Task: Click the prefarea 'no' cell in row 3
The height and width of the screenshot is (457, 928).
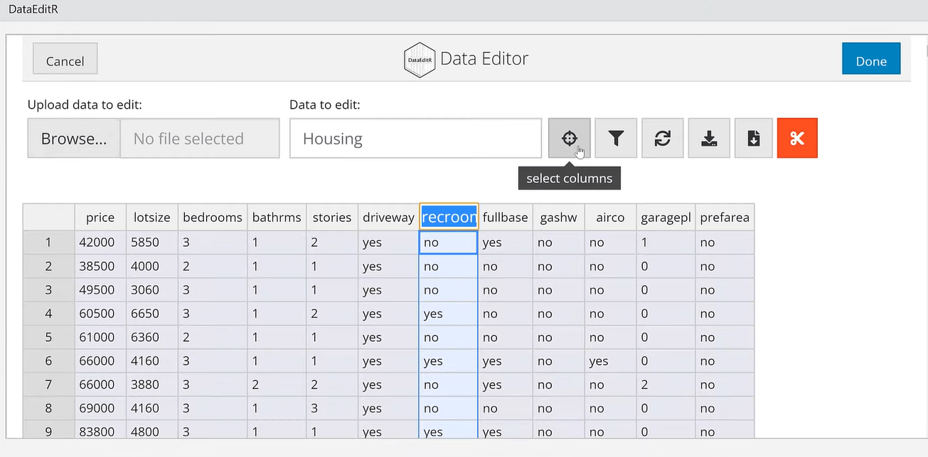Action: tap(725, 290)
